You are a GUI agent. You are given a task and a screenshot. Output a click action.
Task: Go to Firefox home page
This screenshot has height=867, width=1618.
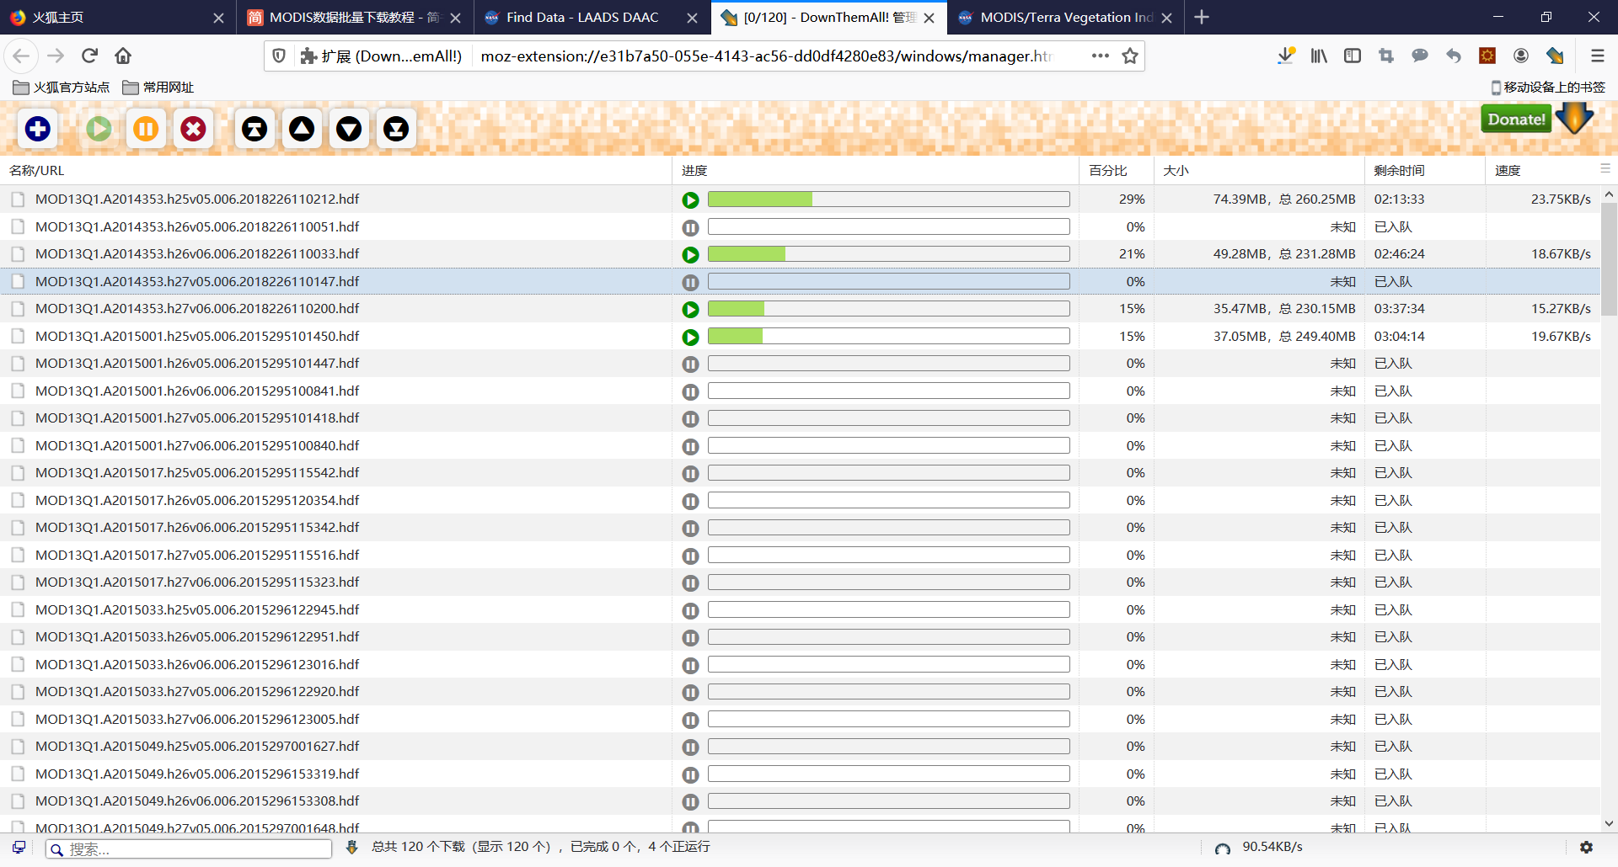click(x=123, y=56)
